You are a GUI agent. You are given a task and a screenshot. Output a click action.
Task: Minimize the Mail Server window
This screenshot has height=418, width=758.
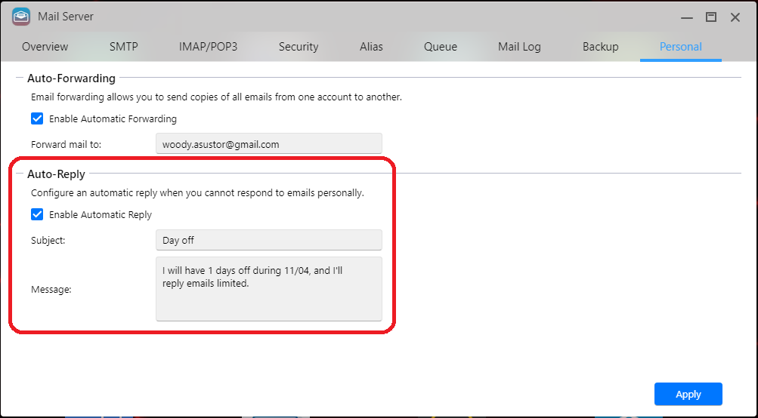coord(687,17)
